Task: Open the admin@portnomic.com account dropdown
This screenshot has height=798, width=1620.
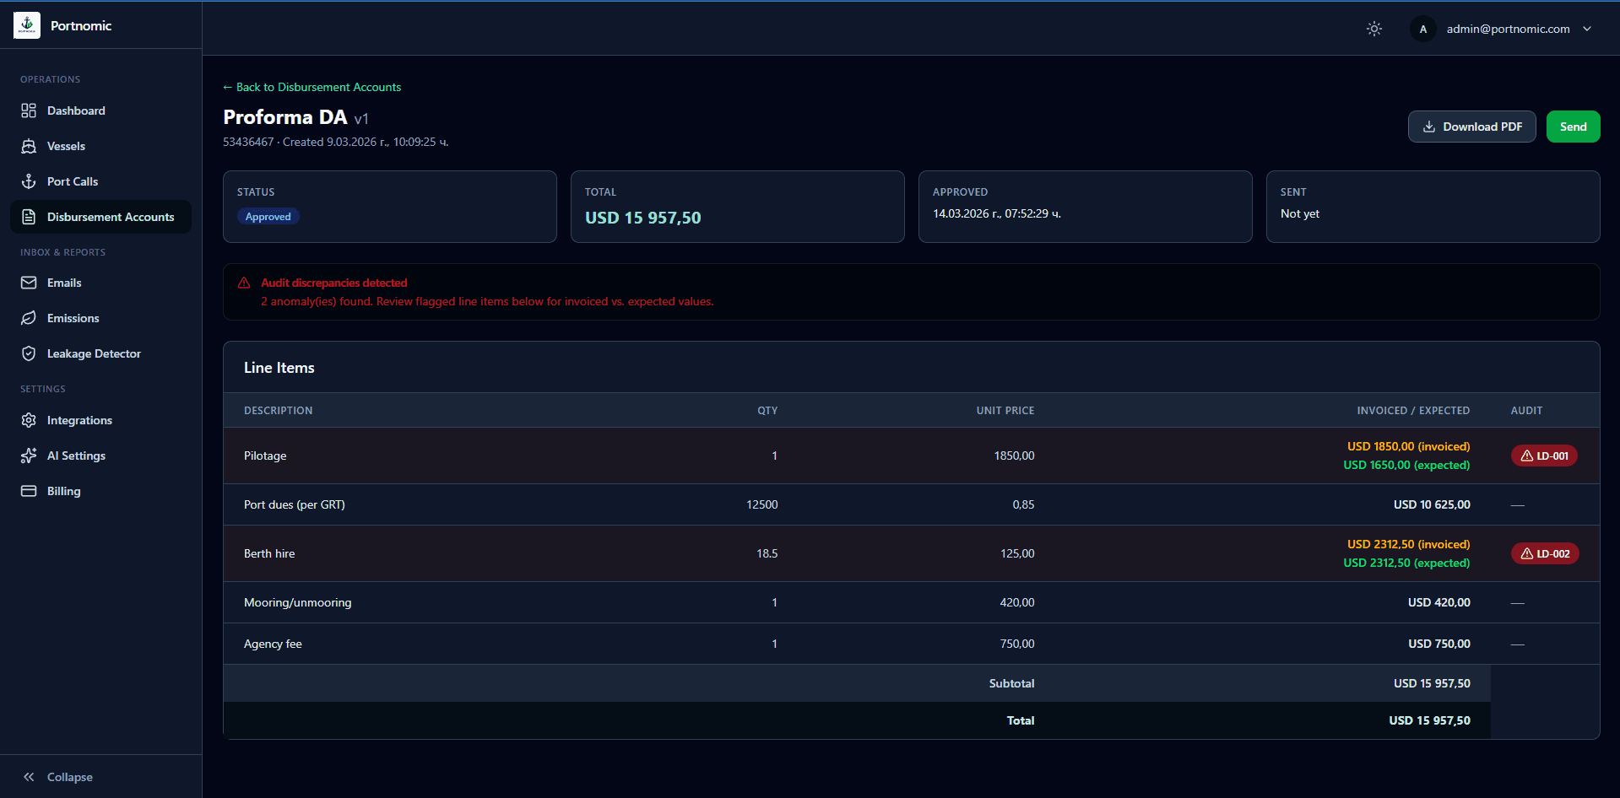Action: click(x=1508, y=29)
